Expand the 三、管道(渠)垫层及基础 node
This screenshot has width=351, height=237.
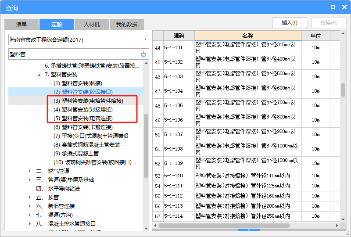pos(30,180)
